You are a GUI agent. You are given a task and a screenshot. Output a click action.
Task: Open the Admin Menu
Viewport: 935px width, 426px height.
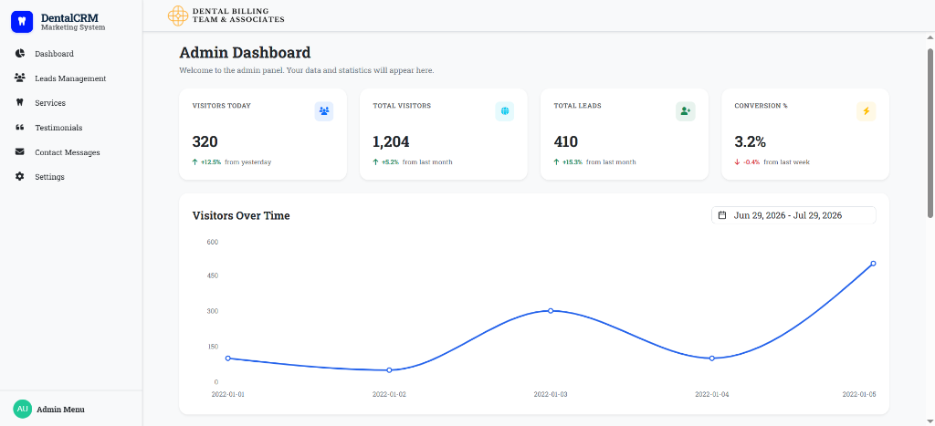(60, 410)
